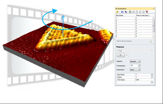
Task: Save animation with the floppy disk icon
Action: 122,12
